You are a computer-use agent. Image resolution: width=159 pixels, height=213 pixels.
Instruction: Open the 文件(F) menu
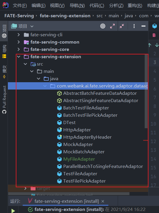point(20,6)
